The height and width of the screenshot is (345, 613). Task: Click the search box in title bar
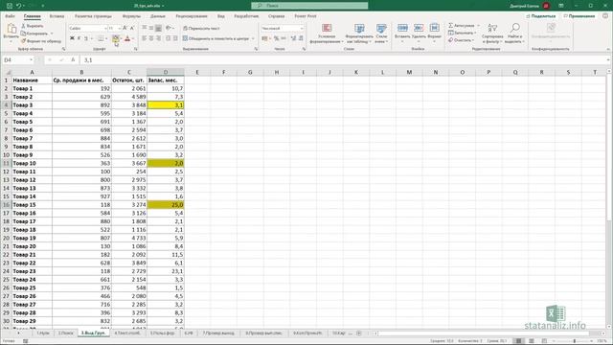(x=309, y=6)
